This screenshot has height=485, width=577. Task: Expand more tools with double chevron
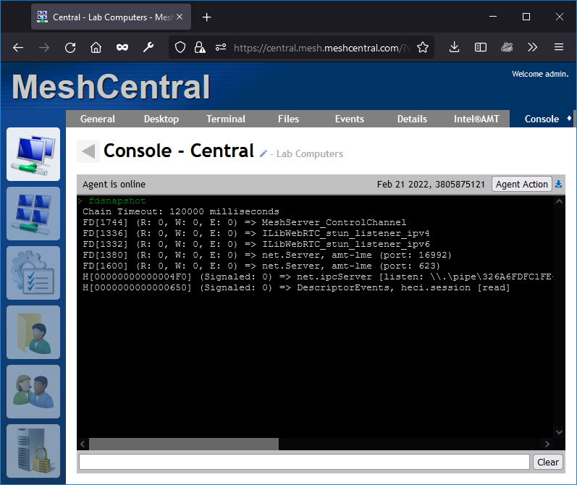pyautogui.click(x=532, y=48)
